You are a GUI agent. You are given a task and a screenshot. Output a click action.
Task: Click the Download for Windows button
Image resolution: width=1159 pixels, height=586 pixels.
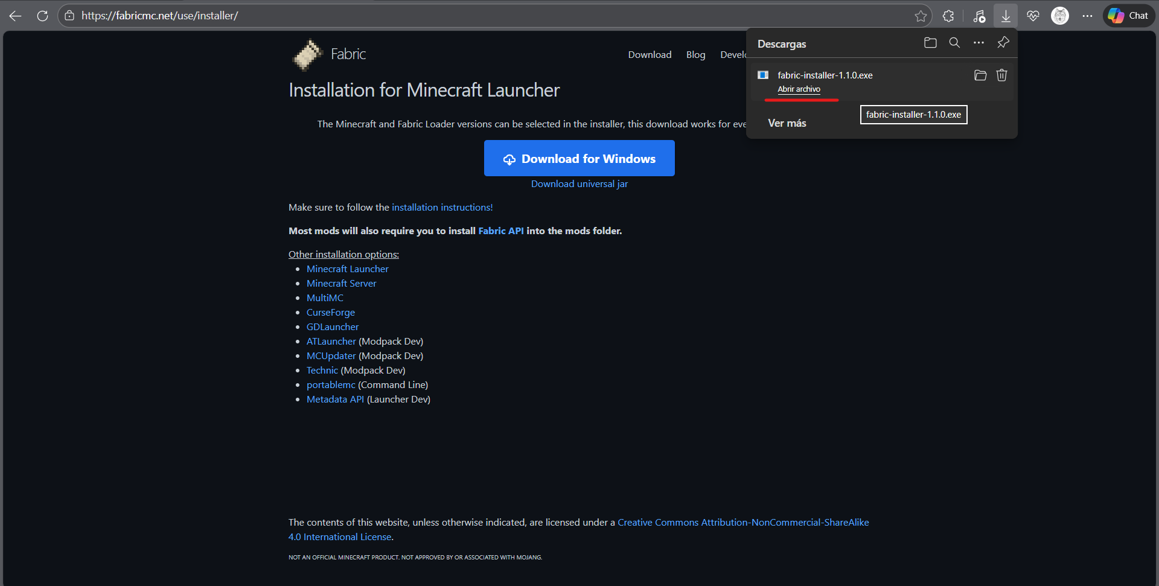(x=579, y=158)
